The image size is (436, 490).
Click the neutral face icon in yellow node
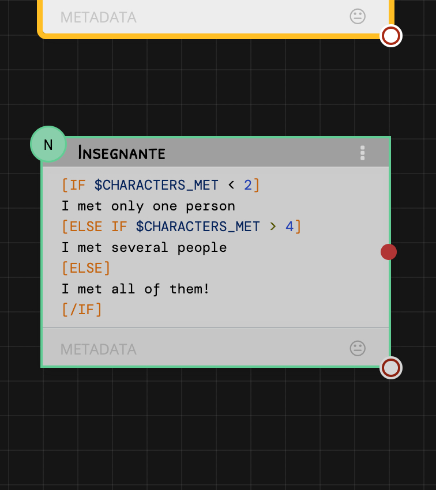[358, 16]
